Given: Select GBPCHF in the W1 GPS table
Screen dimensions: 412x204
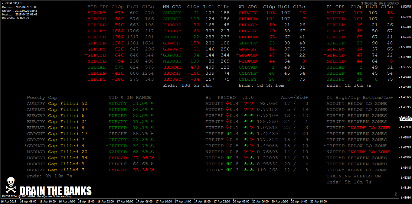Looking at the screenshot, I should point(248,43).
